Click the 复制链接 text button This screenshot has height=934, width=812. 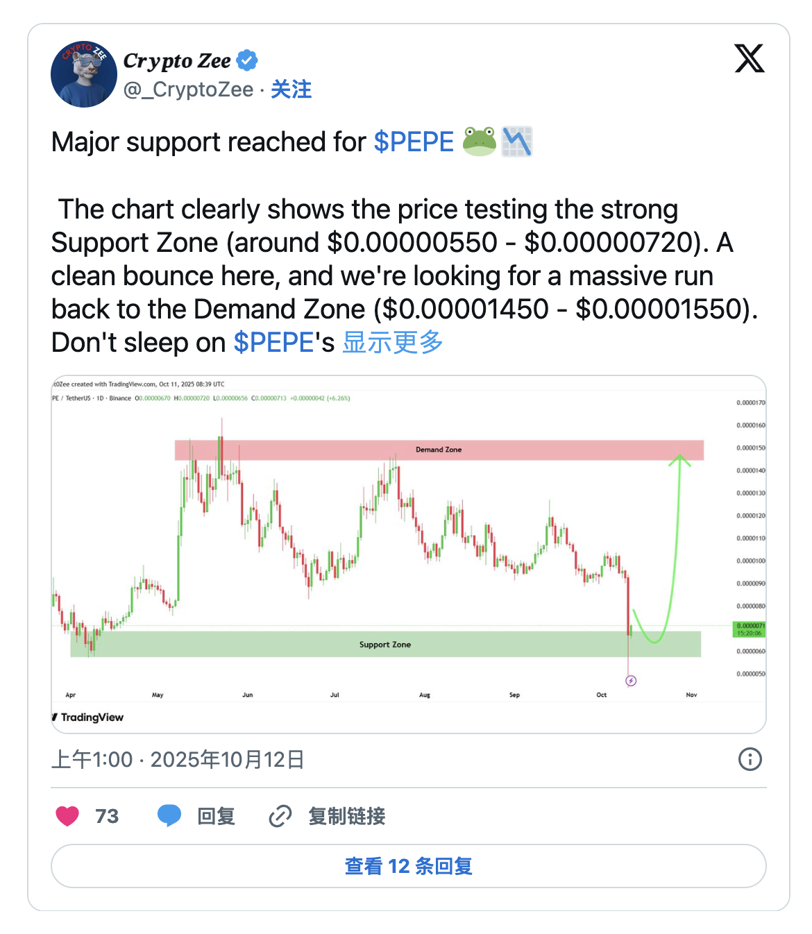pyautogui.click(x=346, y=816)
